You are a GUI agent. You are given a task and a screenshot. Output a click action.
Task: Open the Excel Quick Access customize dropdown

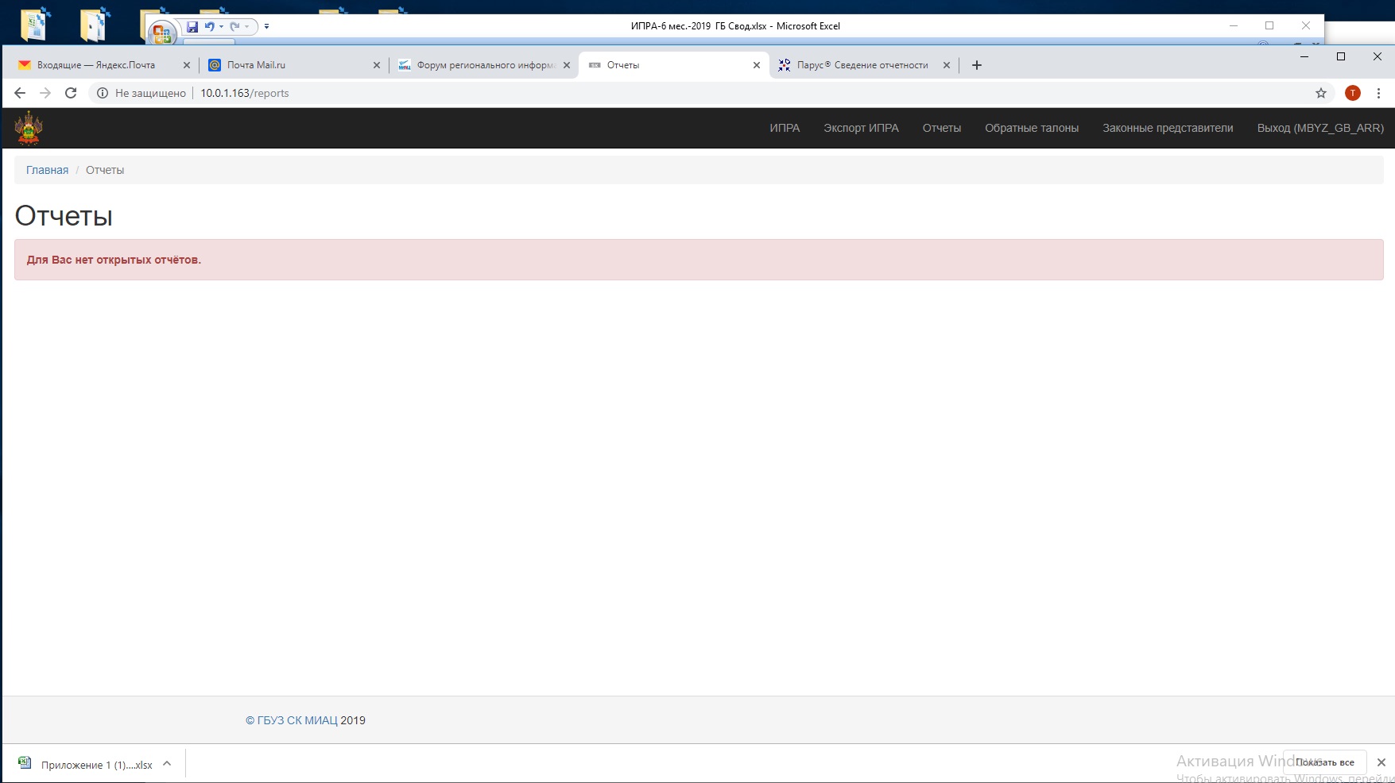(x=266, y=26)
